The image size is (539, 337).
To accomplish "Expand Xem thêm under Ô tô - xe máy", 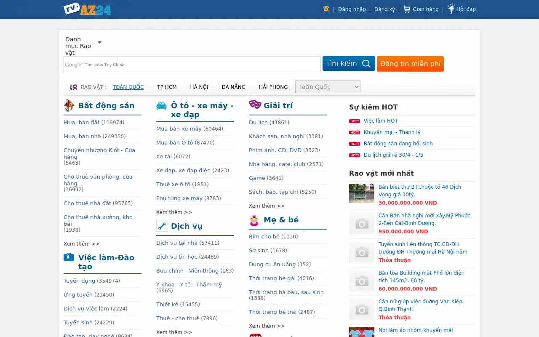I will [174, 212].
